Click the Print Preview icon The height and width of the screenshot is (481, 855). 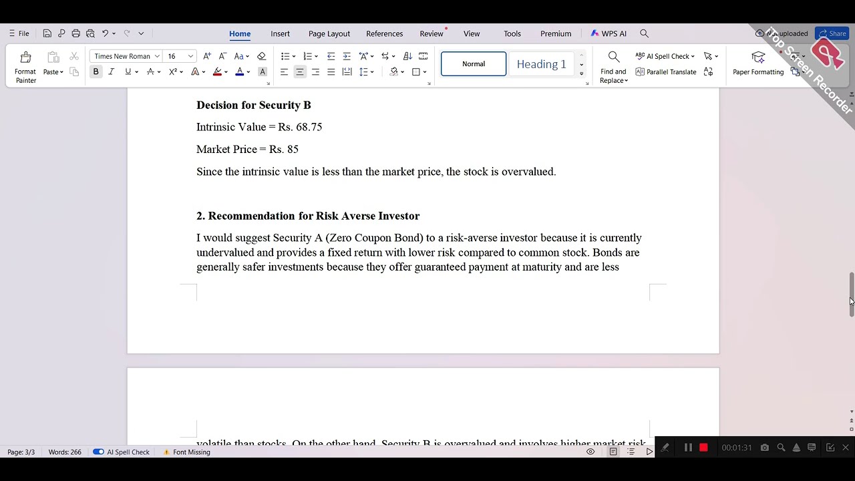90,33
